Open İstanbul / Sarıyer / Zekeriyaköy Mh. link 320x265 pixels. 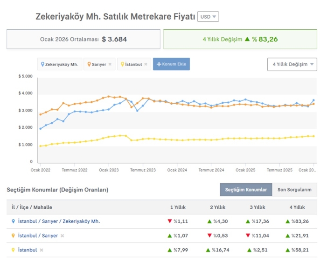[59, 221]
